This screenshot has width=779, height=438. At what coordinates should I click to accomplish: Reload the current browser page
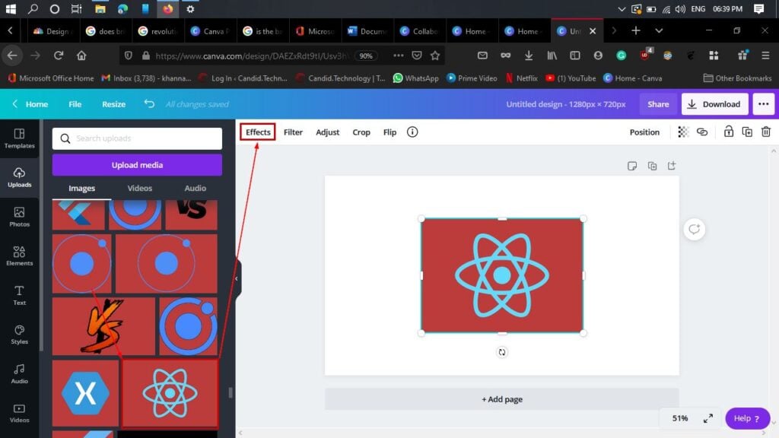coord(59,56)
